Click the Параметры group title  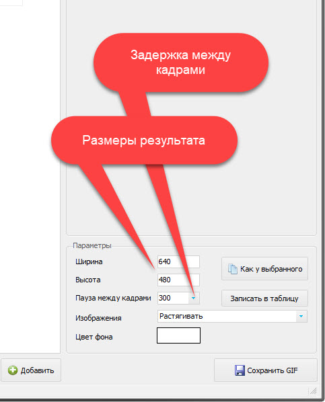pos(92,245)
